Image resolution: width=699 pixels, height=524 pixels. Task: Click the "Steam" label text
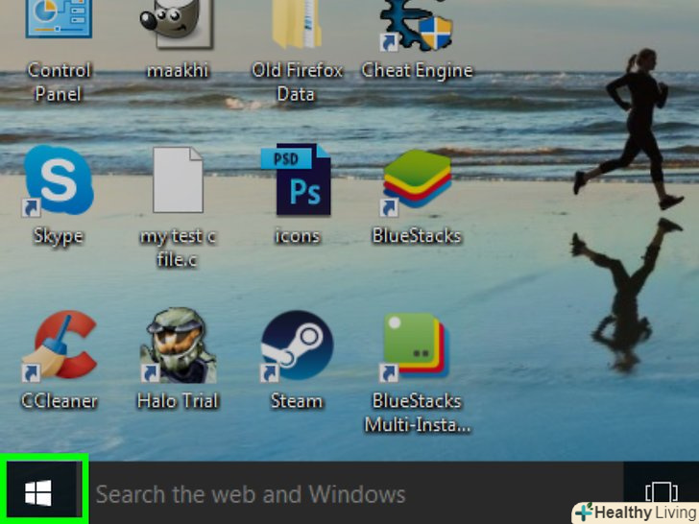(297, 401)
